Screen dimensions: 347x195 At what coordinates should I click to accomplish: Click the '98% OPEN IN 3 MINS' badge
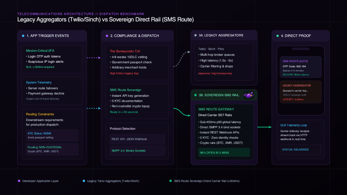click(224, 152)
